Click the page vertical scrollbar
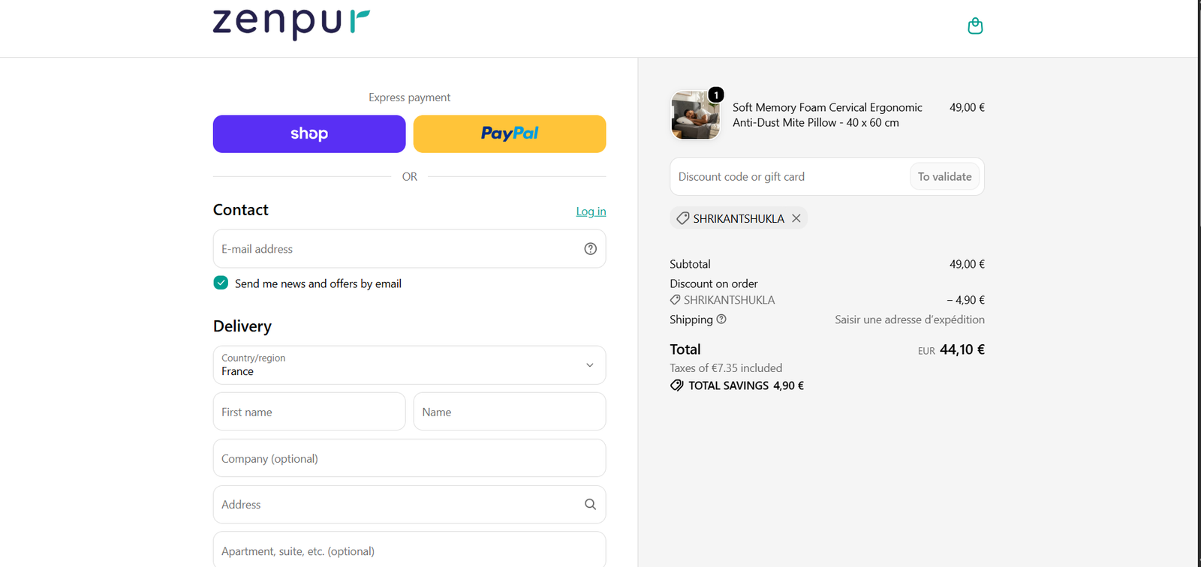 coord(1199,283)
